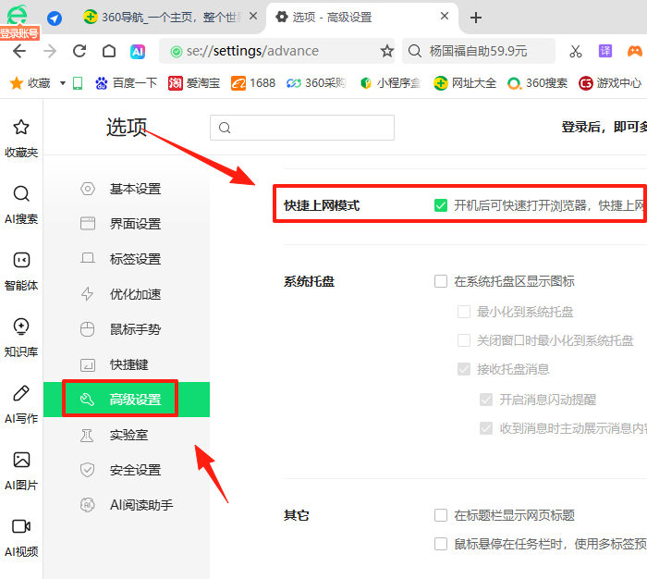The image size is (647, 579).
Task: Bookmark page with address bar star
Action: click(386, 51)
